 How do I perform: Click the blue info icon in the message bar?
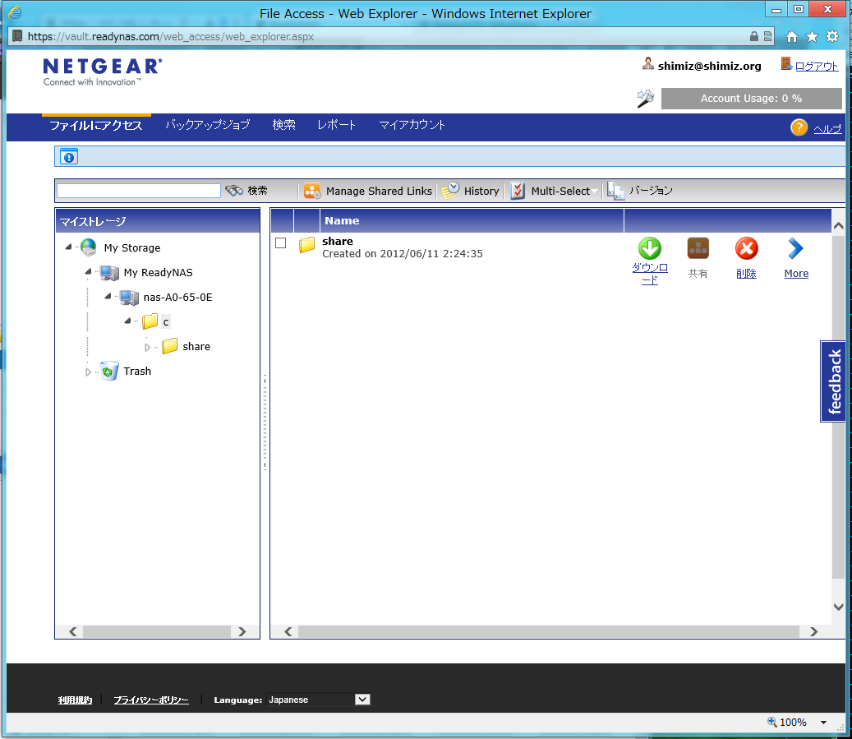pos(69,157)
